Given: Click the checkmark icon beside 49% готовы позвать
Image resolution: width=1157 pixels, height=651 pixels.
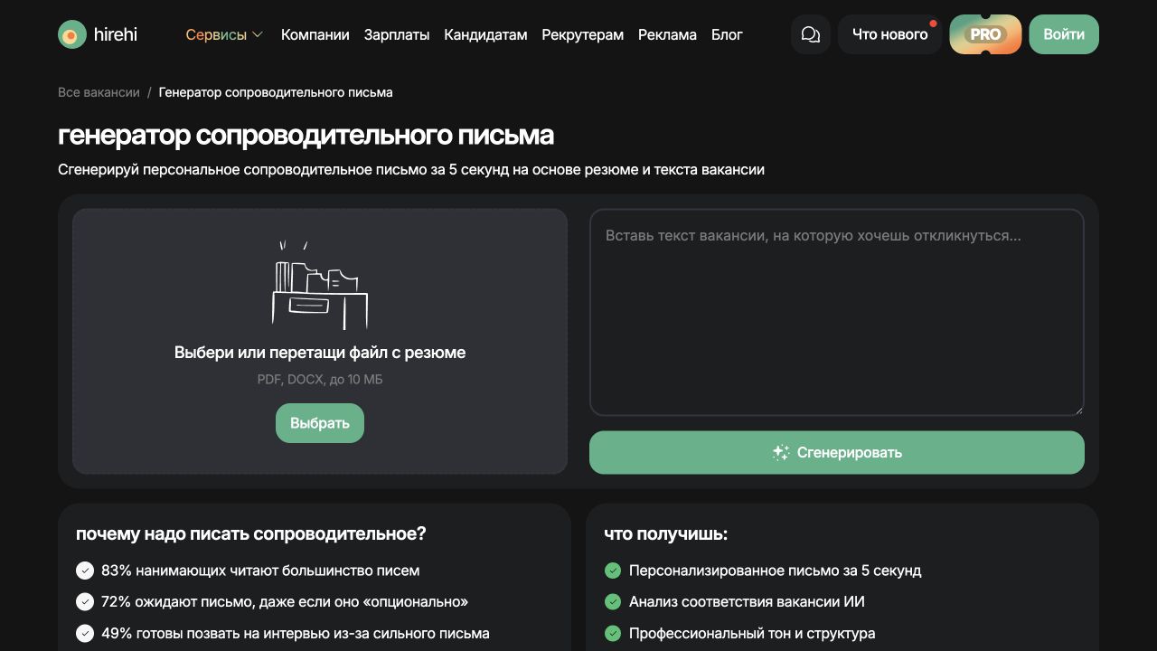Looking at the screenshot, I should point(85,633).
